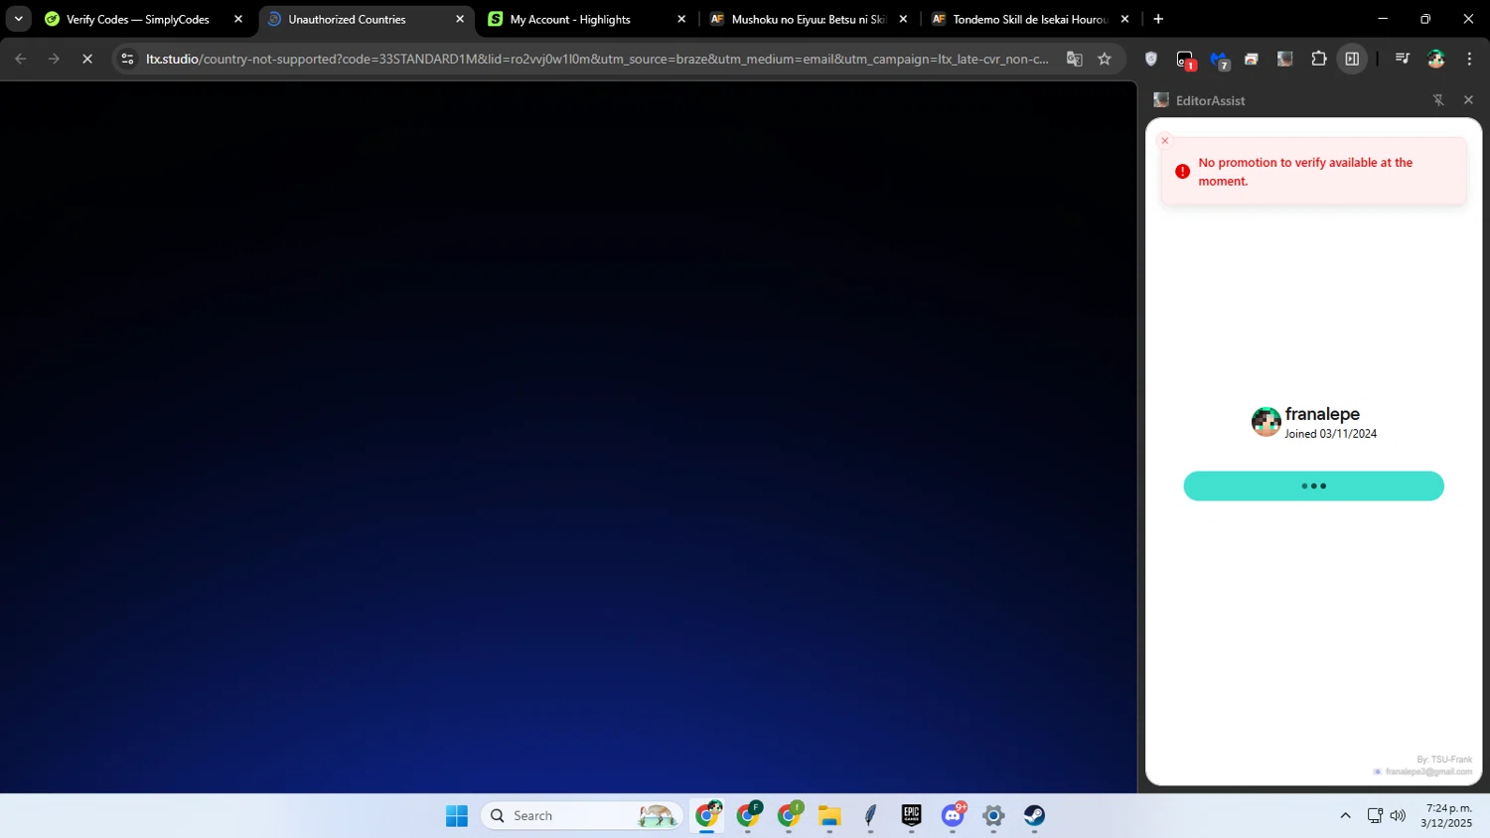Open Settings gear from taskbar
1490x838 pixels.
pos(993,815)
